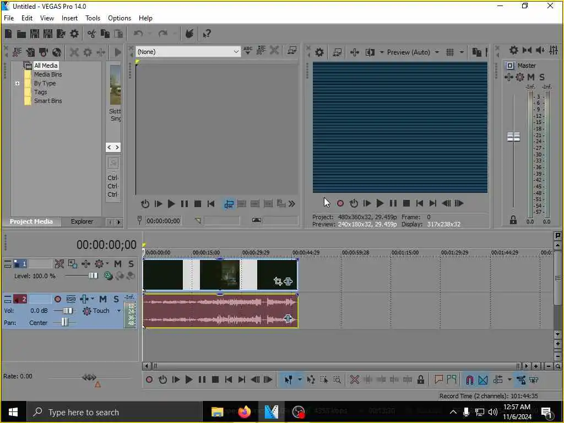Switch to the Explorer tab
Viewport: 564px width, 423px height.
click(82, 221)
